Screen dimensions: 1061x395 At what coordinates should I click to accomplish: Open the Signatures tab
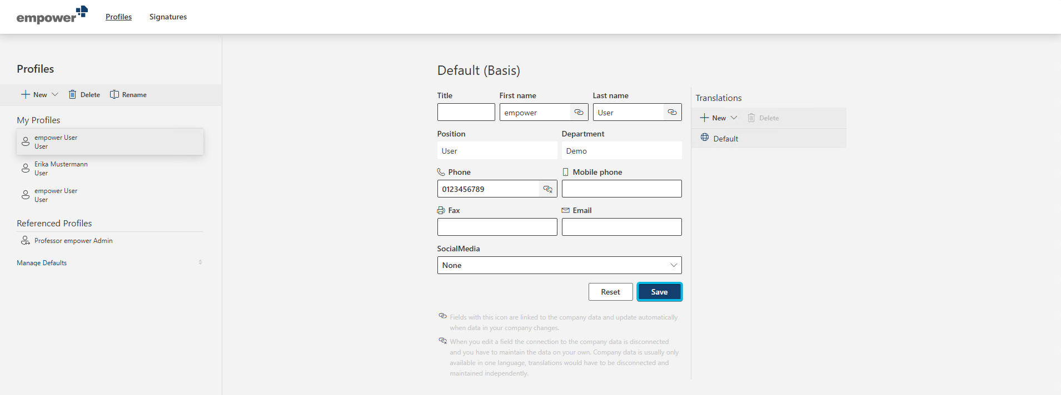point(168,17)
